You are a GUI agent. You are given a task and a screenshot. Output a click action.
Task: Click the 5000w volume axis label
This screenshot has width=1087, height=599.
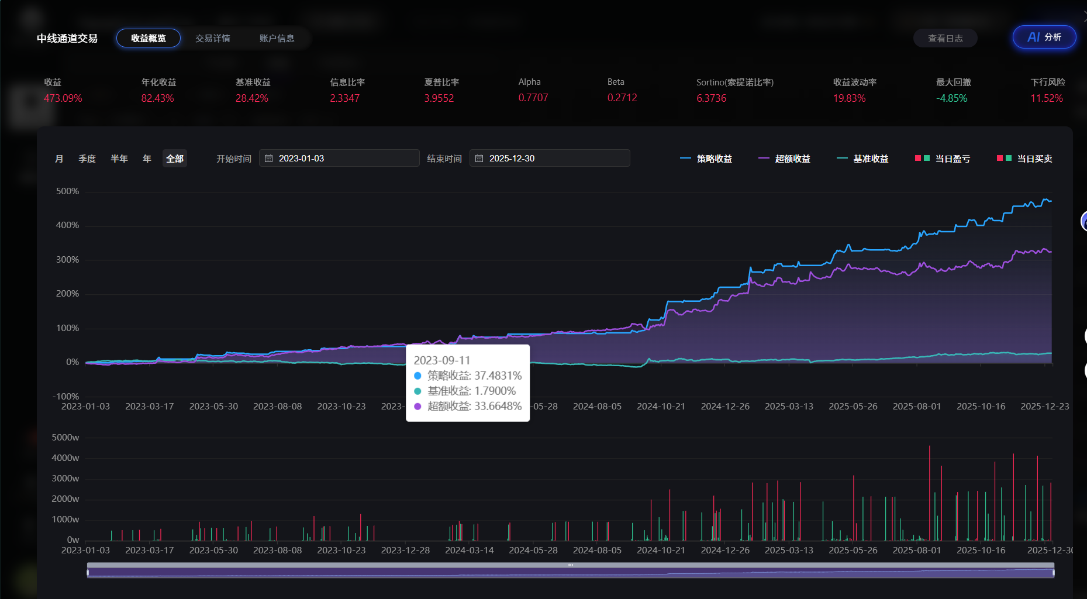click(x=65, y=438)
